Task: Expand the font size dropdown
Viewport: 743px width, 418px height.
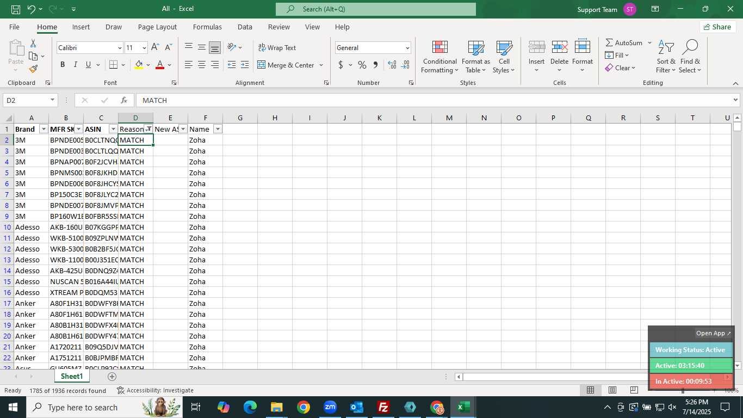Action: coord(144,48)
